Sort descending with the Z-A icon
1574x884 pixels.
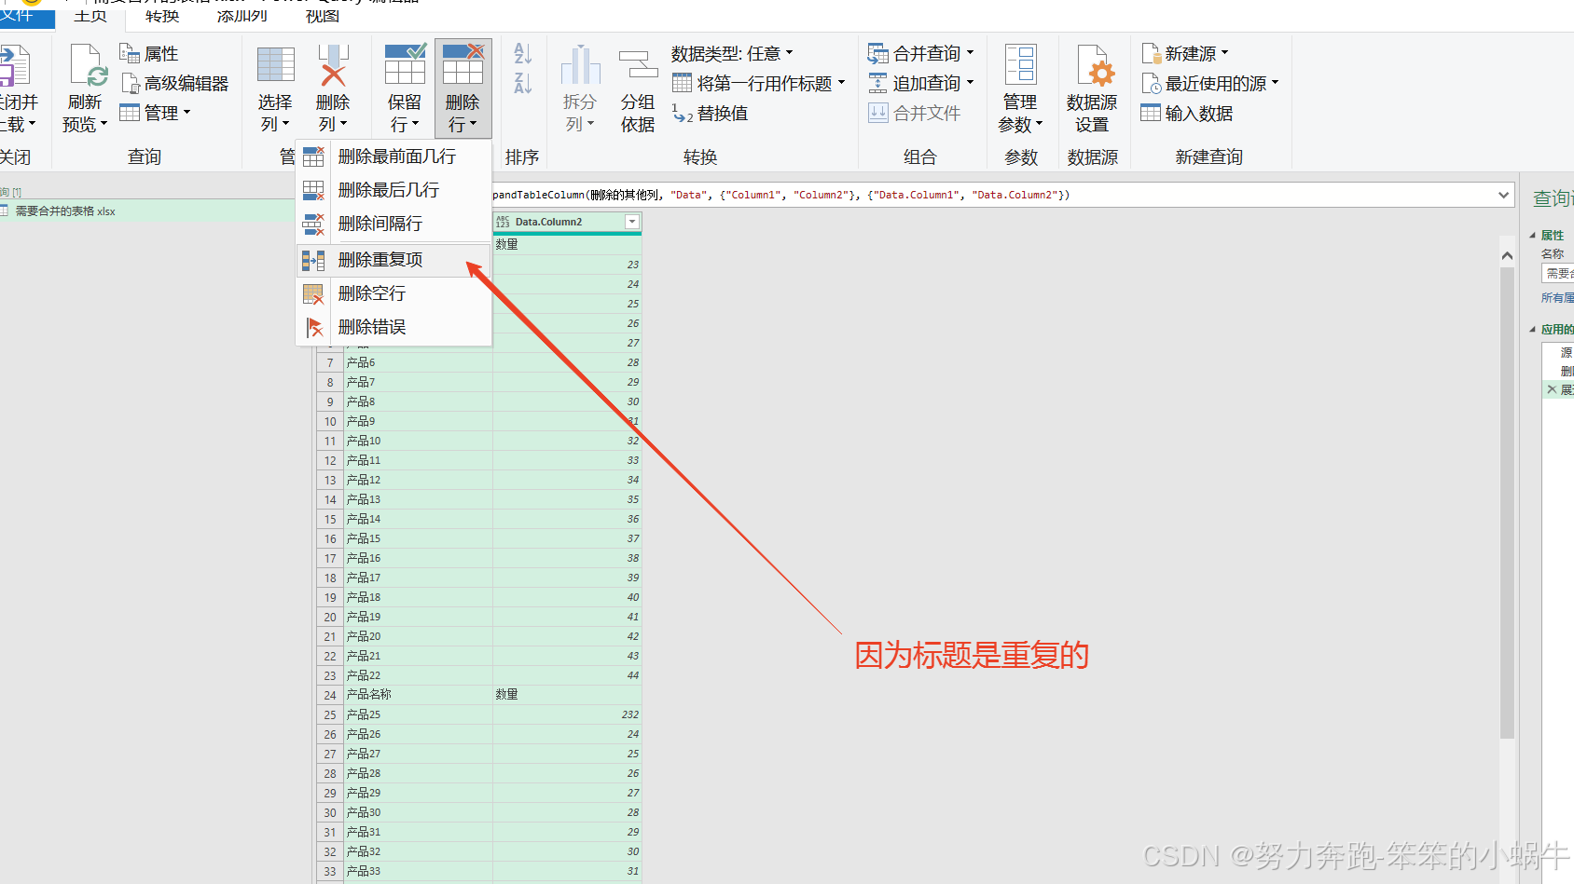coord(523,83)
